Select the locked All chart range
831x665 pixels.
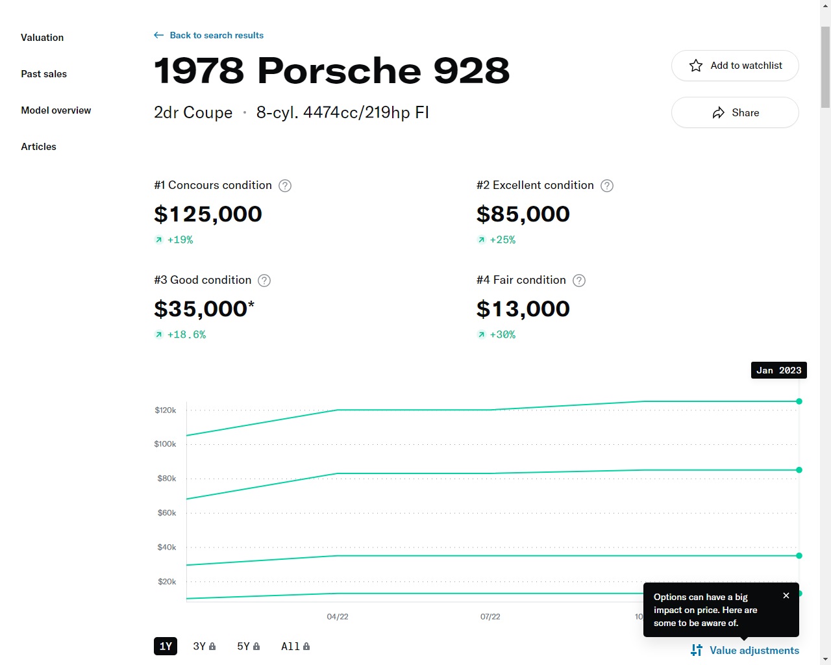pyautogui.click(x=295, y=646)
